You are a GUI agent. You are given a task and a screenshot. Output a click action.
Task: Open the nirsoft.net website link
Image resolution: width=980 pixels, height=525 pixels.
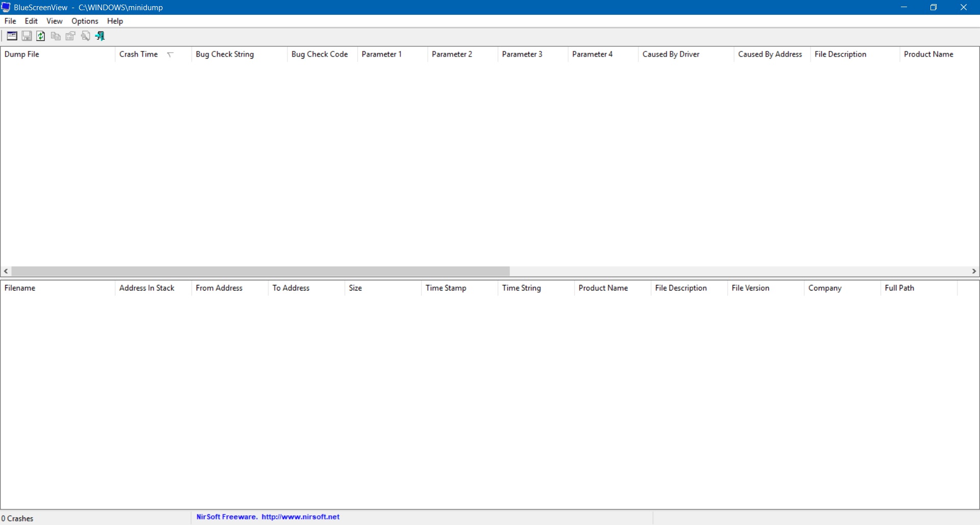click(x=300, y=517)
